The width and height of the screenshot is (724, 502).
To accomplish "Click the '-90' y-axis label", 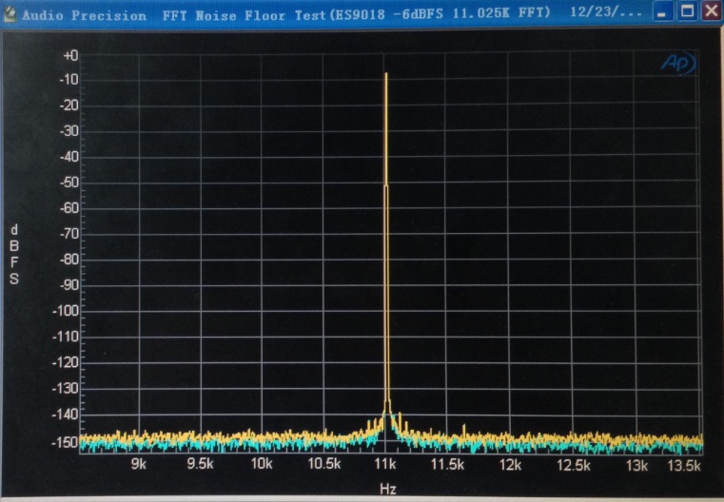I will 69,285.
